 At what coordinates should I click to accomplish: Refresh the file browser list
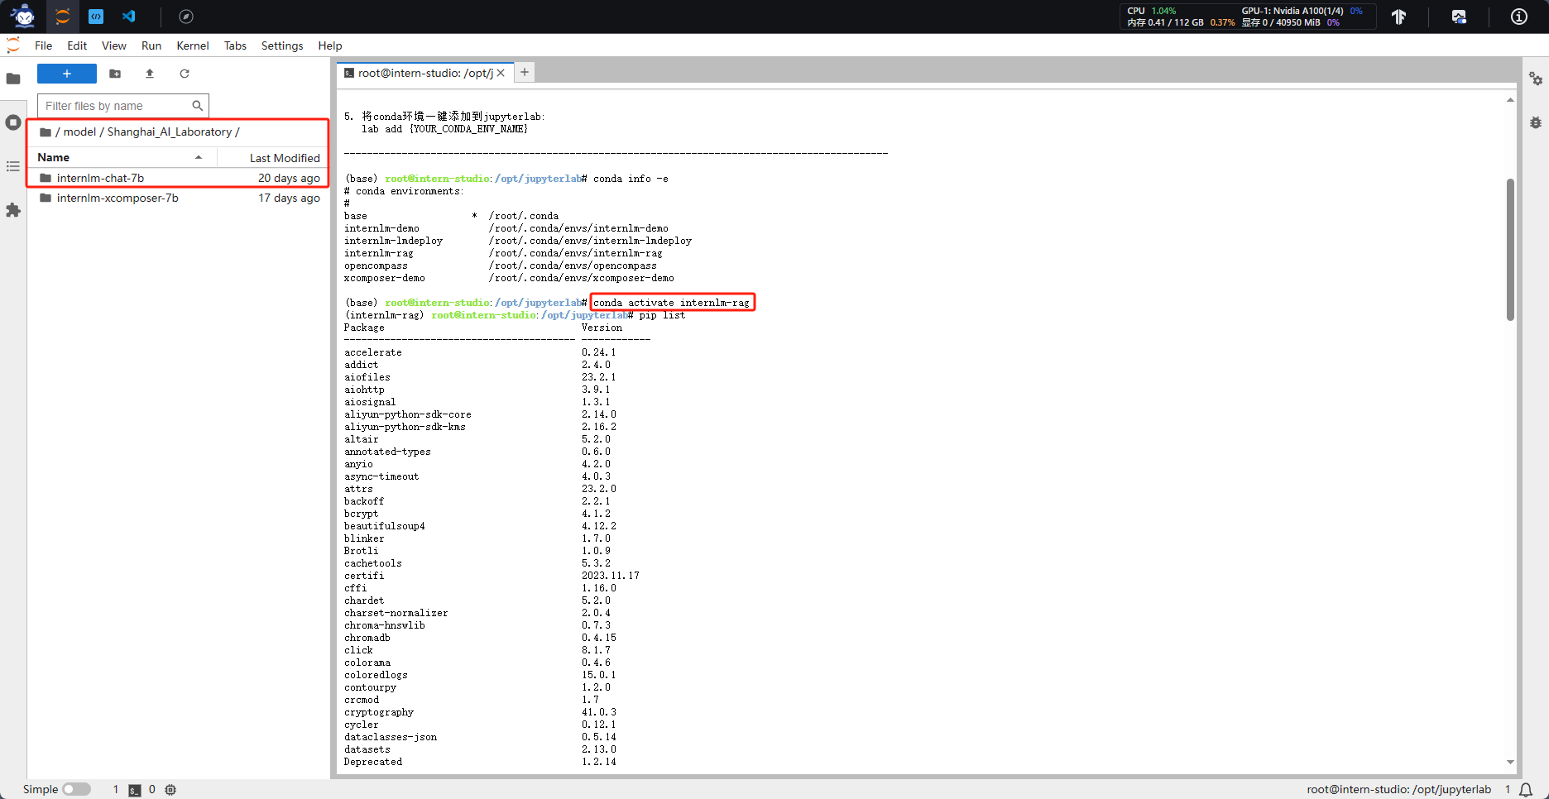click(x=185, y=74)
